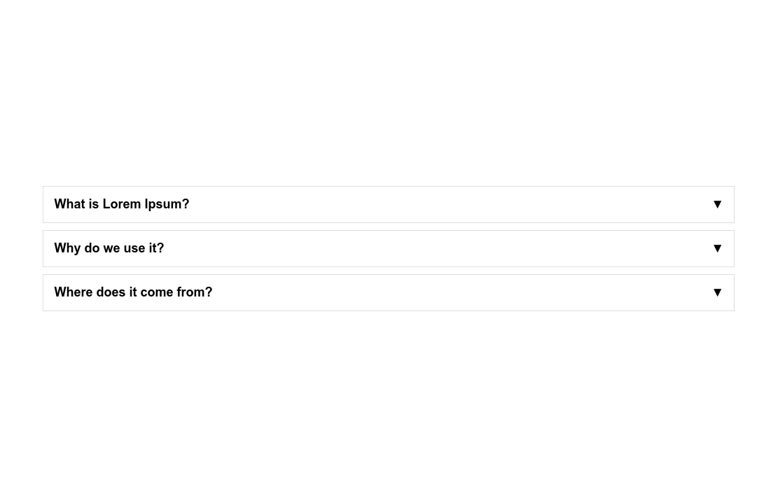This screenshot has width=771, height=493.
Task: Click the What is Lorem Ipsum? heading text
Action: click(x=122, y=204)
